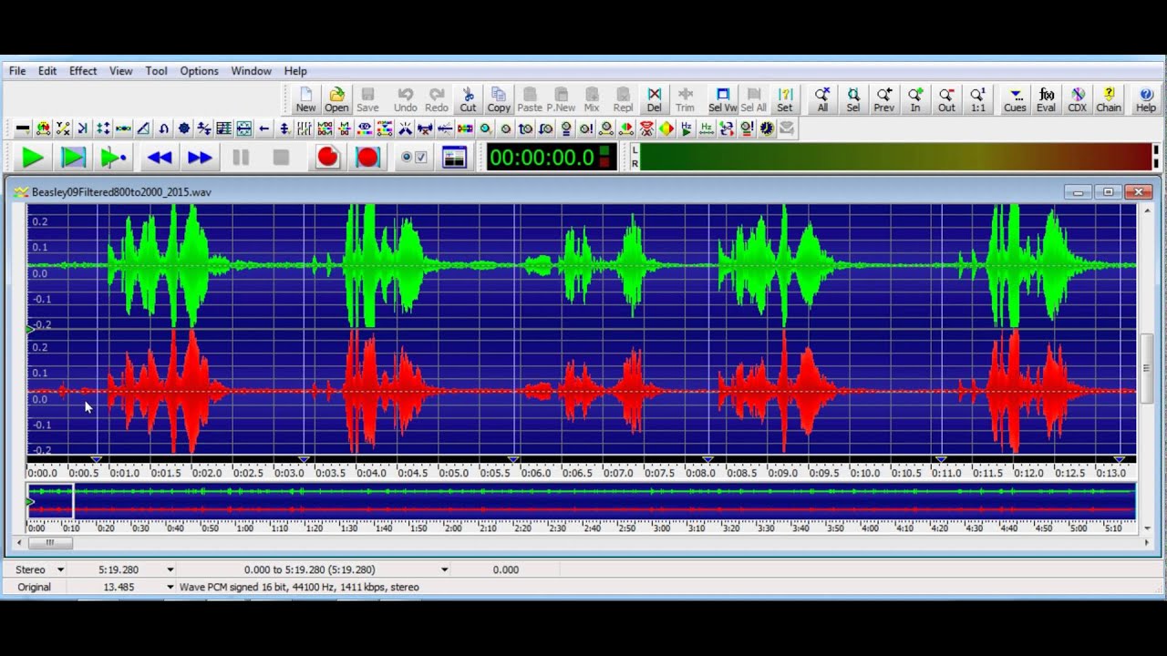Click the horizontal scrollbar thumb under overview
The image size is (1167, 656).
click(x=50, y=542)
